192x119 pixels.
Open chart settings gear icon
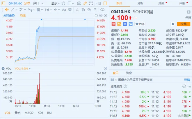(x=63, y=3)
